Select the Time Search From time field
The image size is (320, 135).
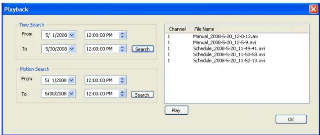105,35
